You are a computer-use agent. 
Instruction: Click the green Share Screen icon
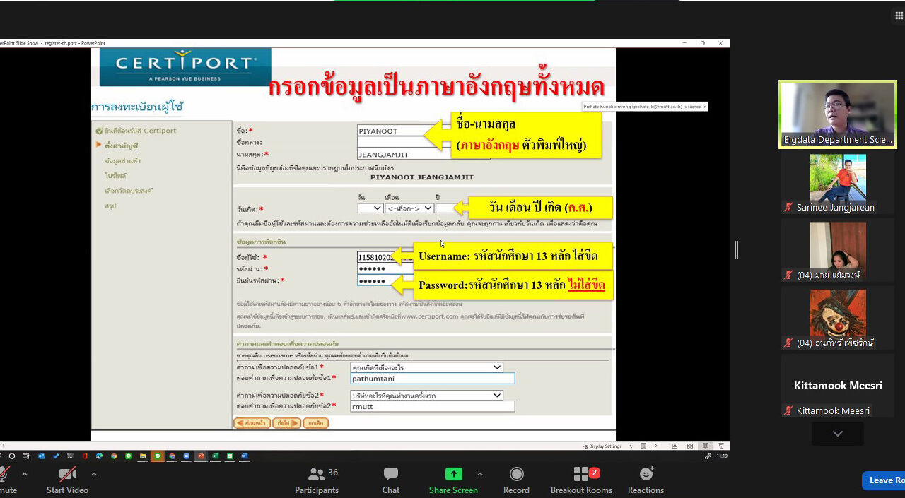coord(453,474)
